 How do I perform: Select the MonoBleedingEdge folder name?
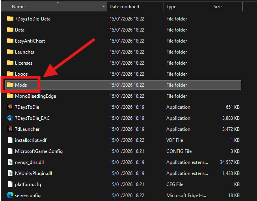coord(35,96)
